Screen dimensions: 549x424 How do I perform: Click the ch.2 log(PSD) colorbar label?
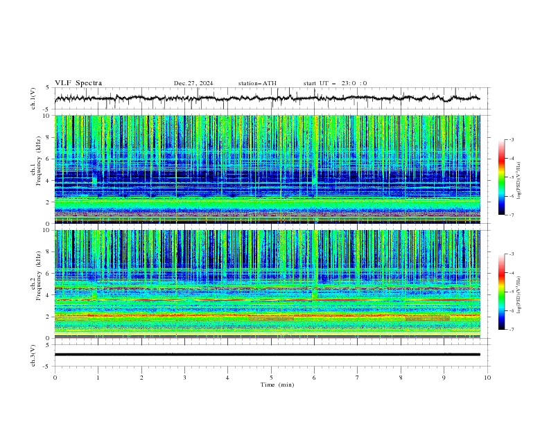coord(519,295)
